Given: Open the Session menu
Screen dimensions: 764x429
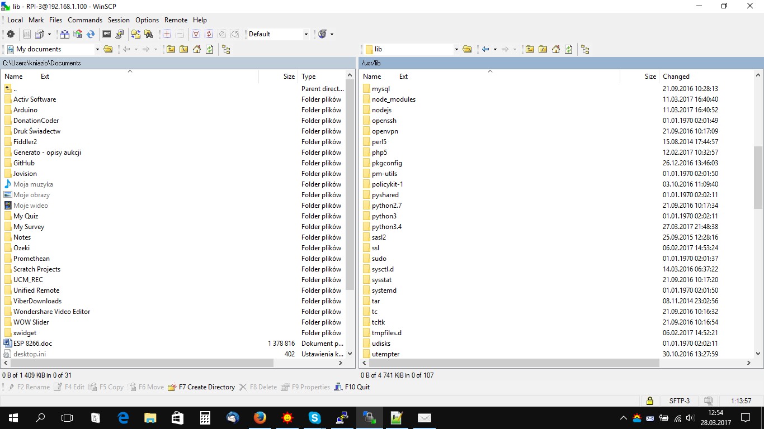Looking at the screenshot, I should click(x=119, y=20).
